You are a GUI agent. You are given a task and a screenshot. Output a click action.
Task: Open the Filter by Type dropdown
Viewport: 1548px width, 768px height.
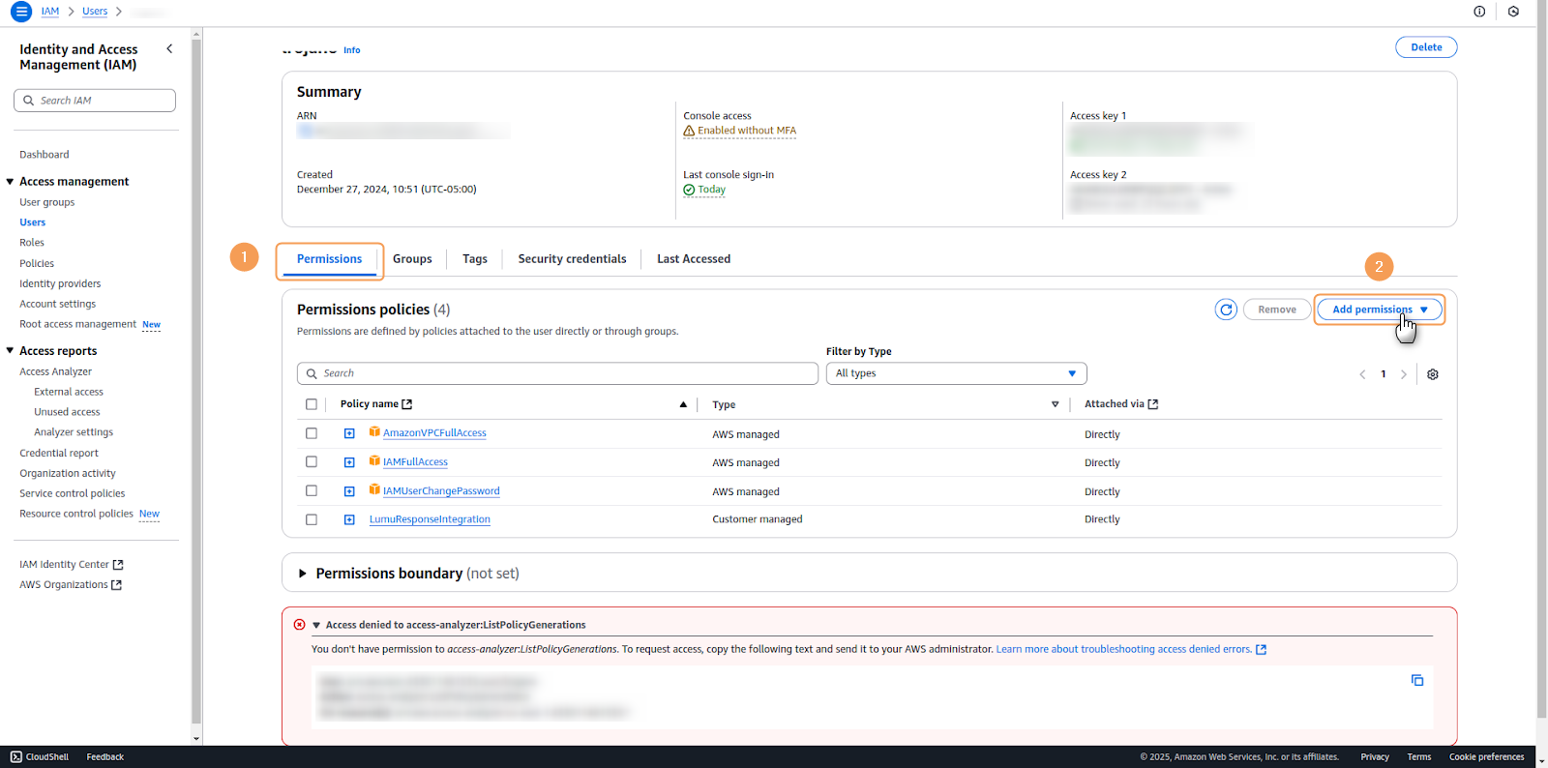(x=956, y=373)
